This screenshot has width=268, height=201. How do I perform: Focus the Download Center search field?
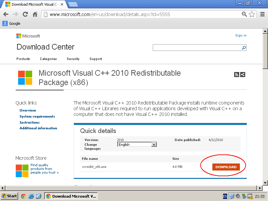point(197,48)
